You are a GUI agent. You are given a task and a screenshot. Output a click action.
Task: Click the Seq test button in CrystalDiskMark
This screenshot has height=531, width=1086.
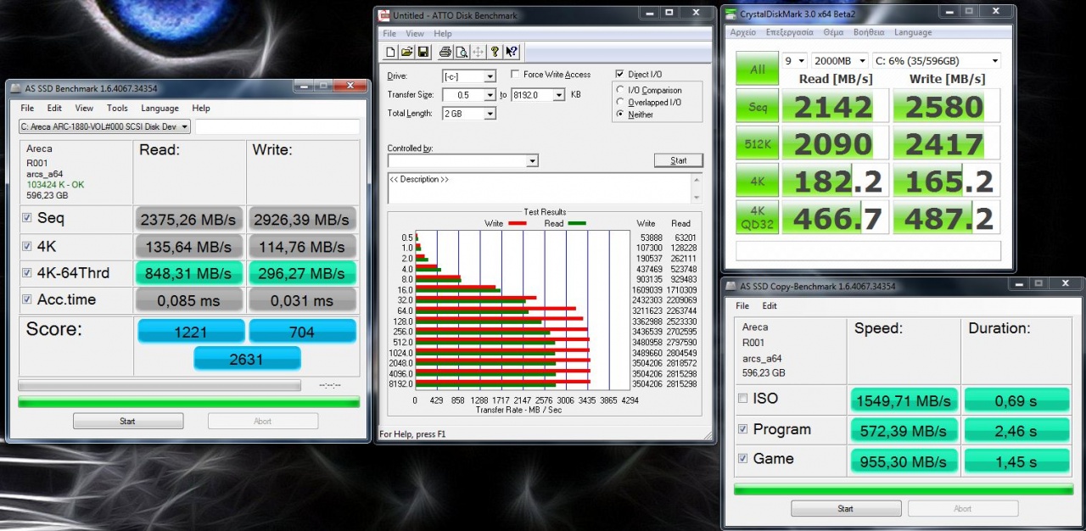[757, 107]
